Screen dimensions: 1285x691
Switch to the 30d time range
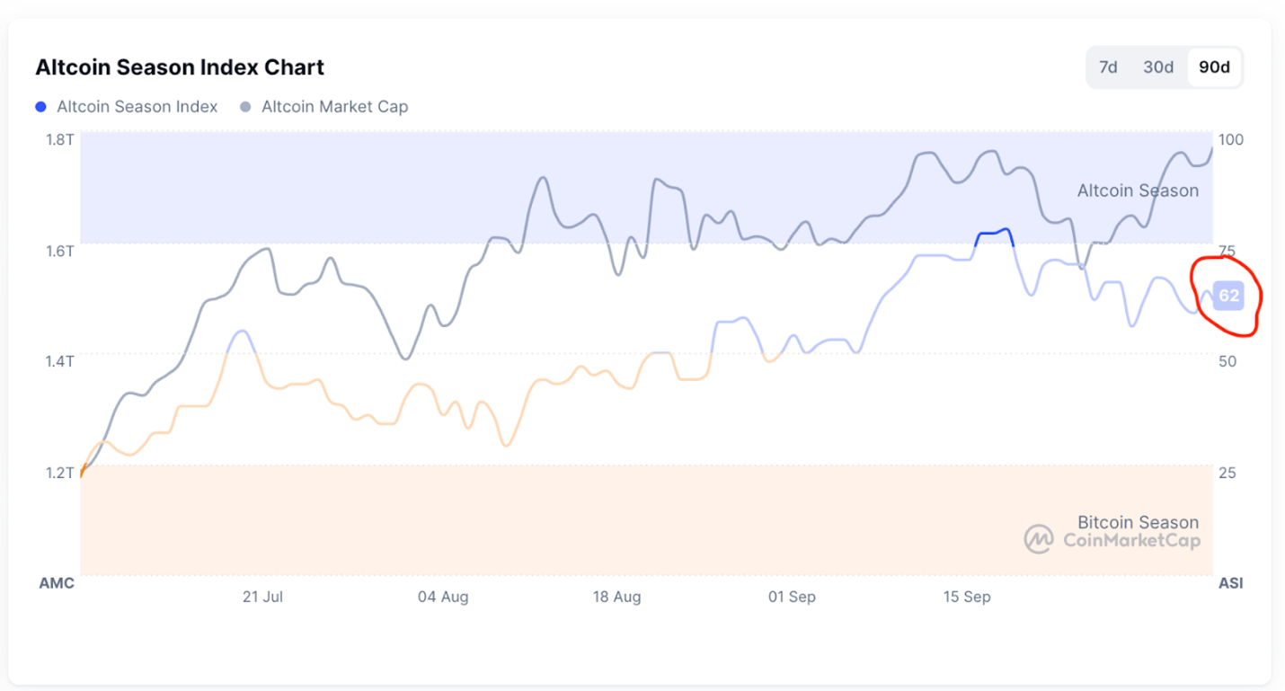coord(1157,67)
